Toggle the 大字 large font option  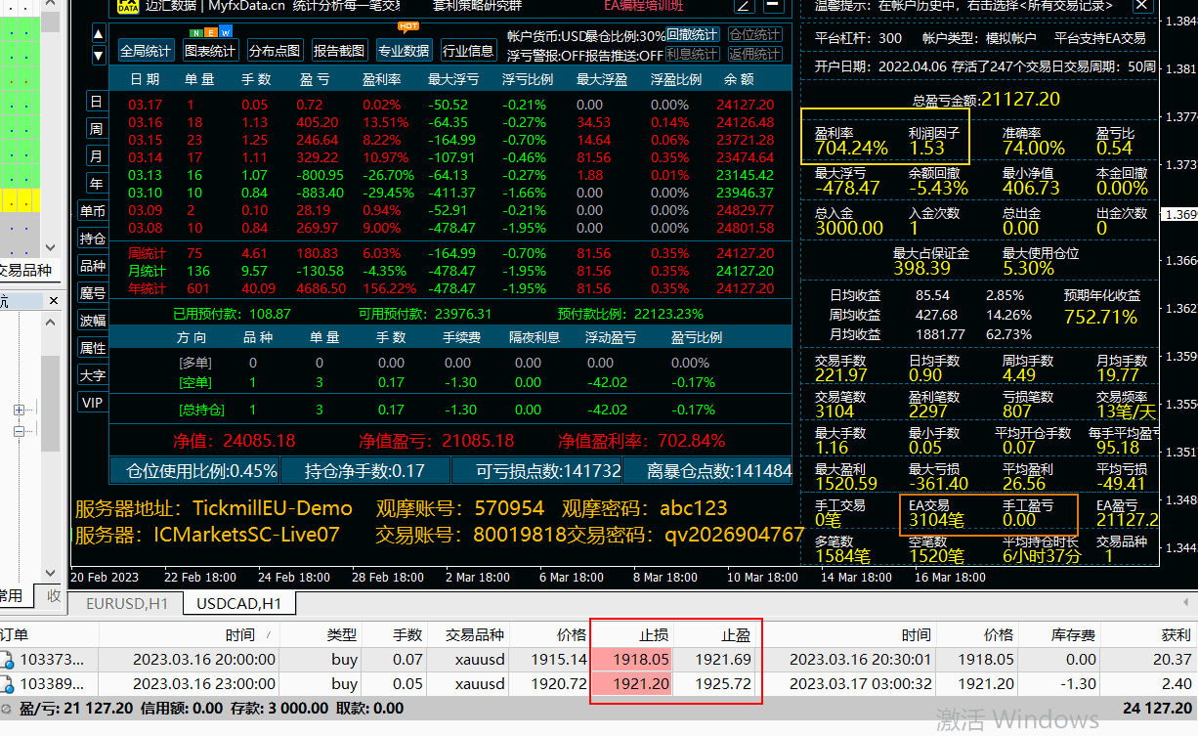point(93,375)
